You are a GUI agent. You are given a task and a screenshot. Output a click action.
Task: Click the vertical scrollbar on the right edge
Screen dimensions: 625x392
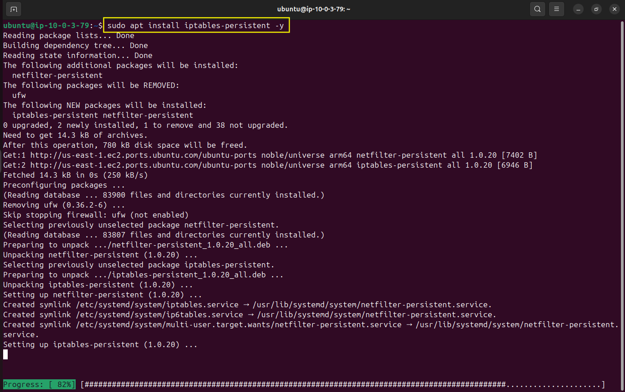tap(622, 181)
